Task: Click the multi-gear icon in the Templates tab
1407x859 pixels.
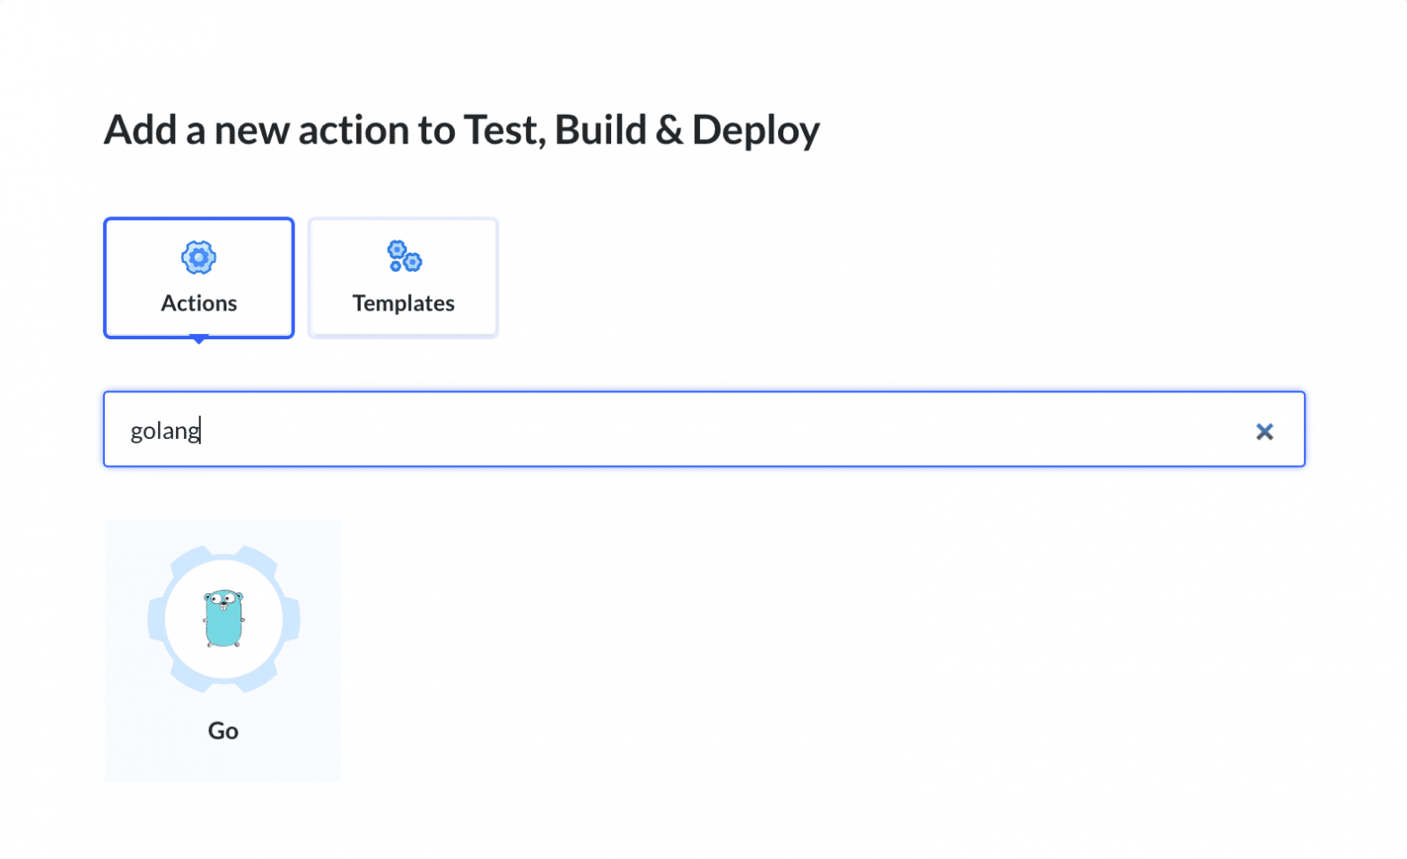Action: pyautogui.click(x=404, y=256)
